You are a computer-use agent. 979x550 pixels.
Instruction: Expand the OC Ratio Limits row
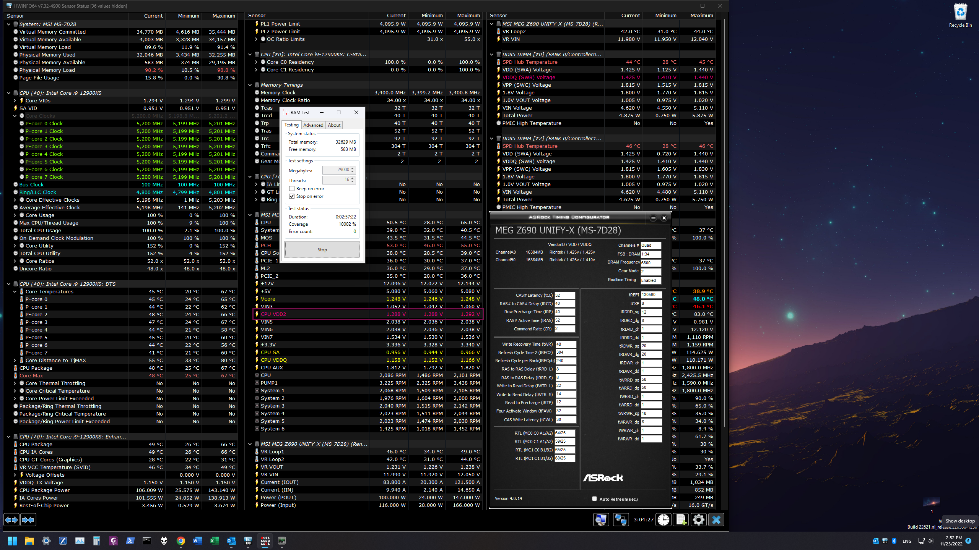pos(256,39)
